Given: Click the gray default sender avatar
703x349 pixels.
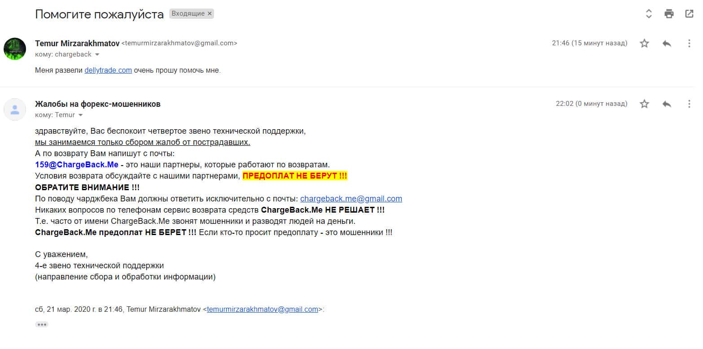Looking at the screenshot, I should 15,109.
